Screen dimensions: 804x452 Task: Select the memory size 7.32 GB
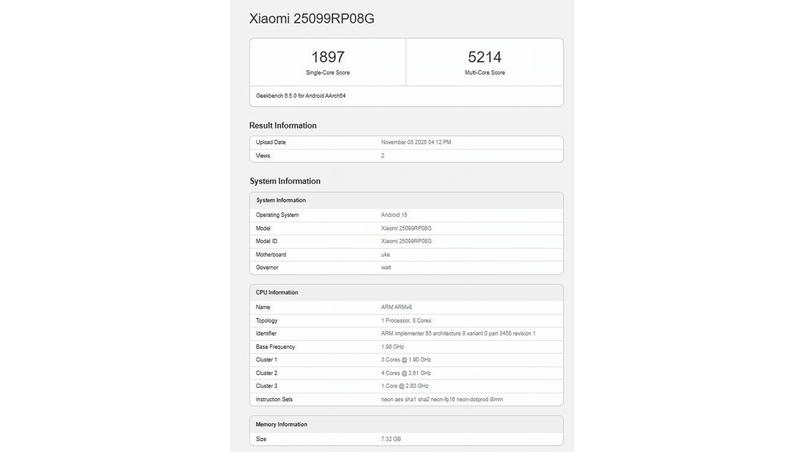[391, 439]
